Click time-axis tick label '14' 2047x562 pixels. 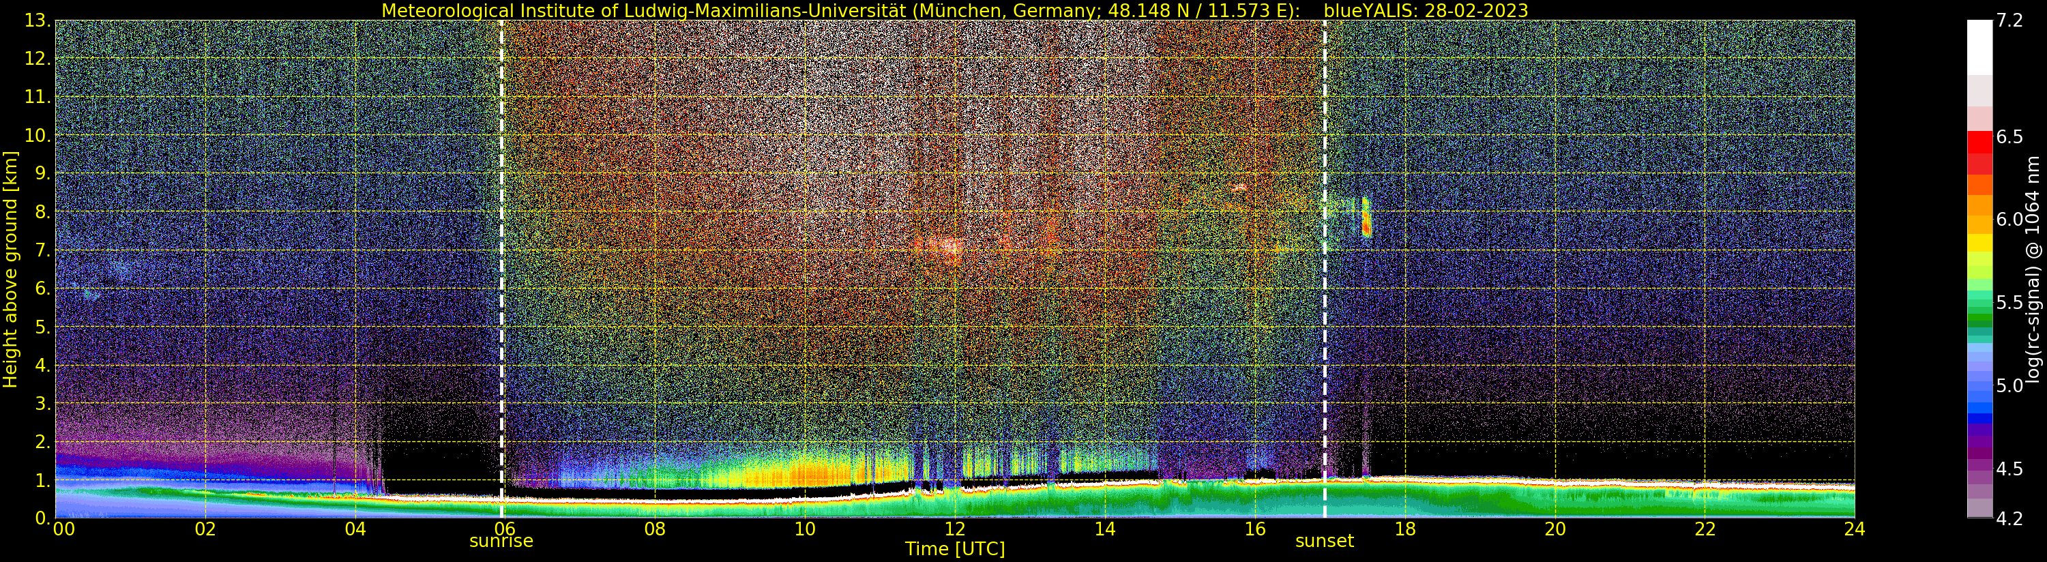tap(1104, 529)
